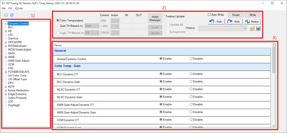
Task: Open history file with folder icon
Action: coord(252,28)
